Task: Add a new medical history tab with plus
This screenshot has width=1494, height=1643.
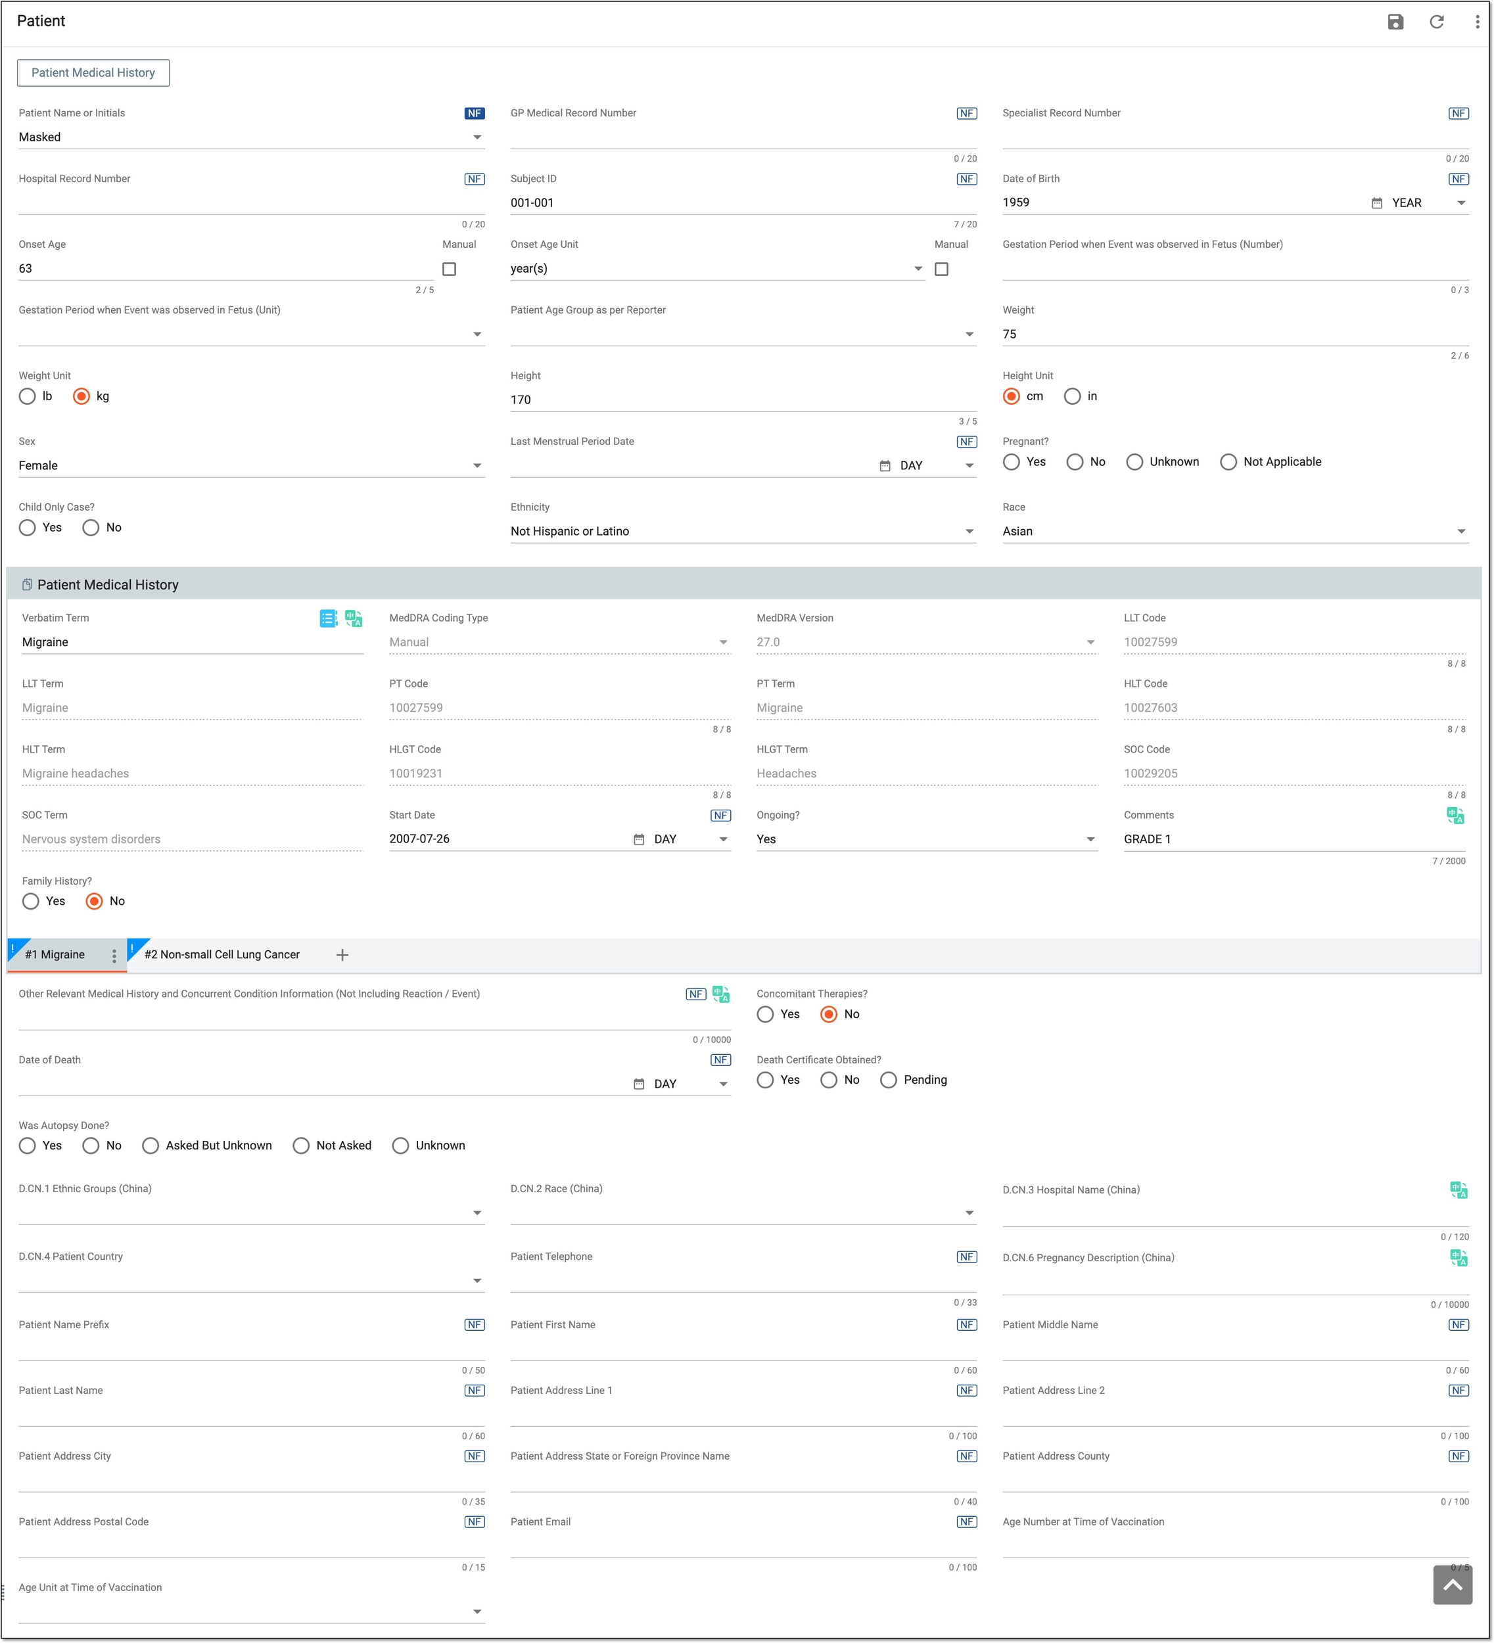Action: click(342, 955)
